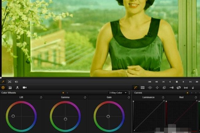This screenshot has width=200, height=133.
Task: Toggle the color picker eyedropper tool
Action: [x=3, y=81]
